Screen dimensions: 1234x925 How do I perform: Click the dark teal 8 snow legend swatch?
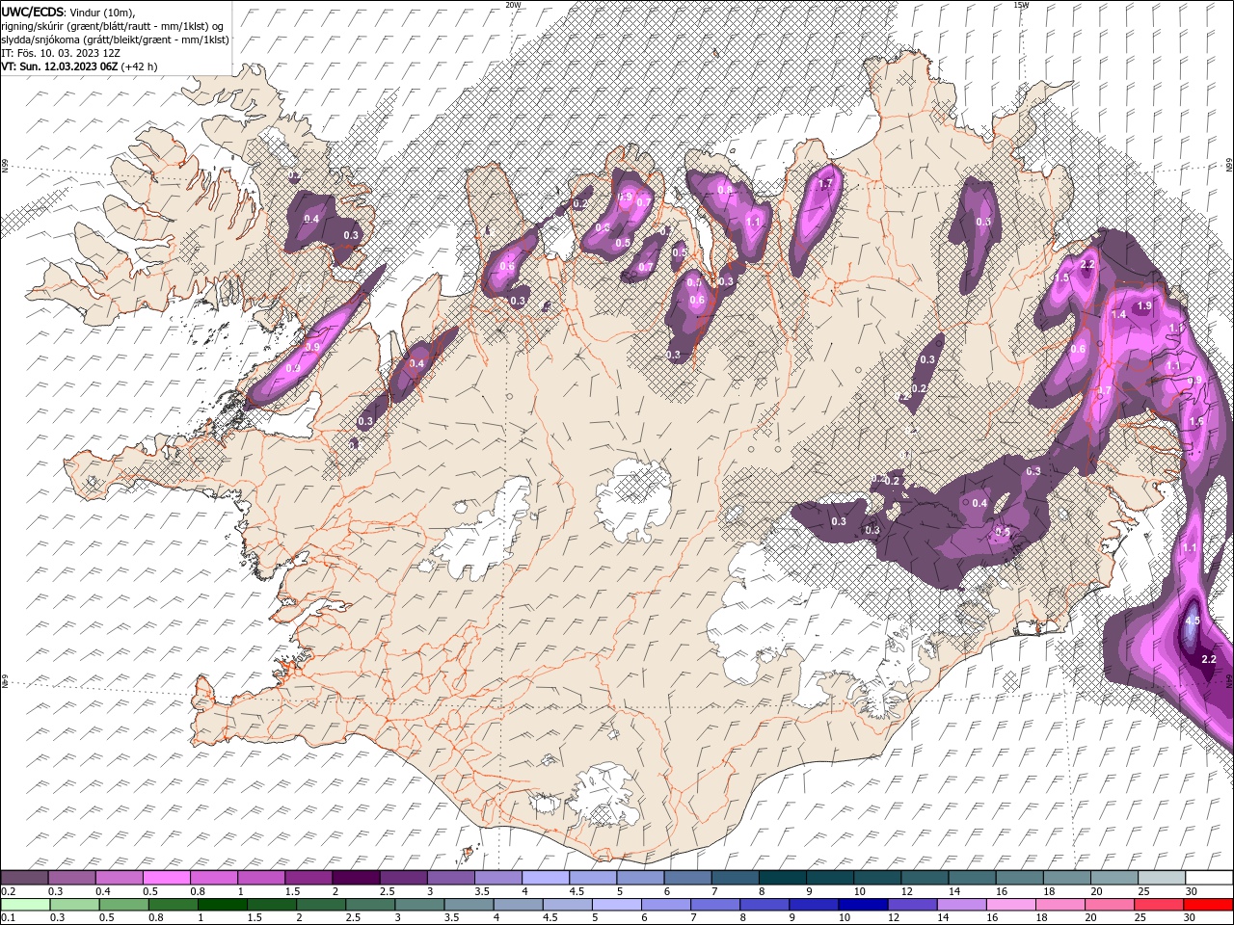coord(783,878)
